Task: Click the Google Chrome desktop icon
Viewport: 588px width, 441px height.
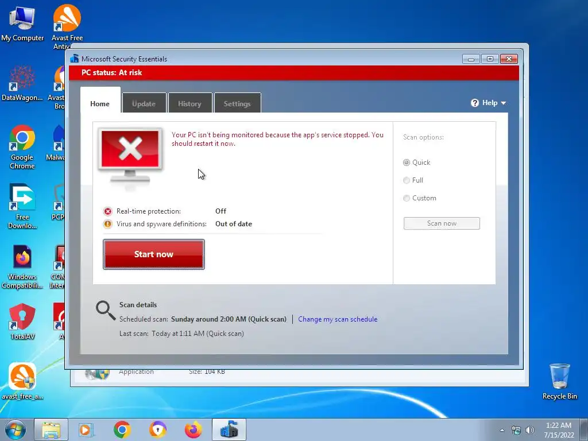Action: pyautogui.click(x=22, y=147)
